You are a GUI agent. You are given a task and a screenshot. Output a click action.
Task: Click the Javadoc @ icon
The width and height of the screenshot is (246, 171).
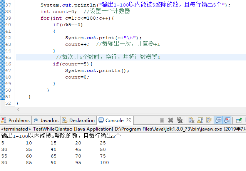(36, 120)
